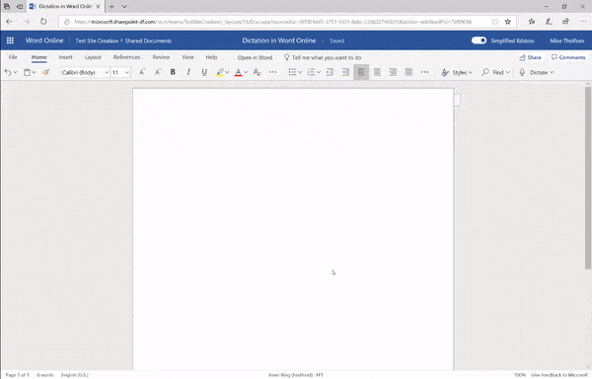592x379 pixels.
Task: Align text right
Action: click(393, 72)
